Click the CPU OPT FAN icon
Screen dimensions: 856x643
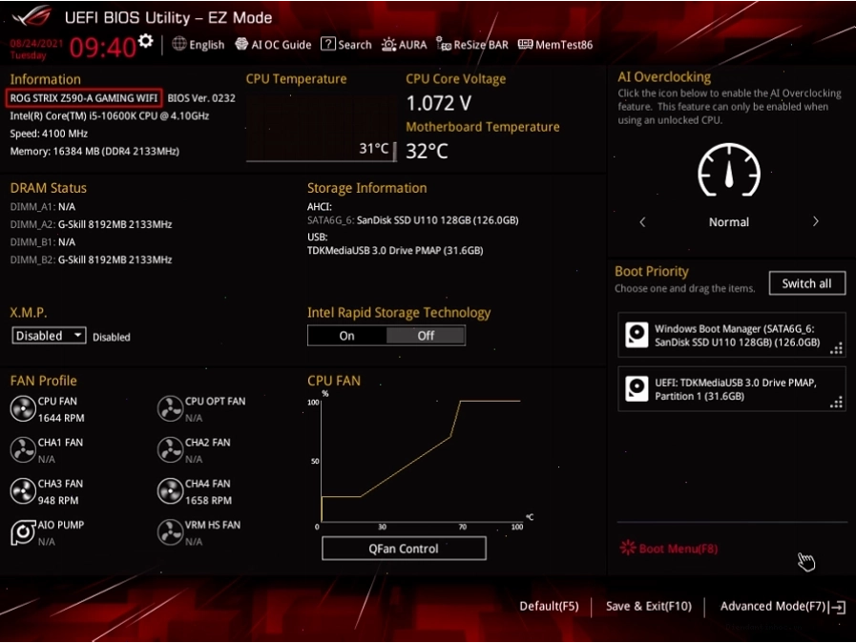click(170, 409)
